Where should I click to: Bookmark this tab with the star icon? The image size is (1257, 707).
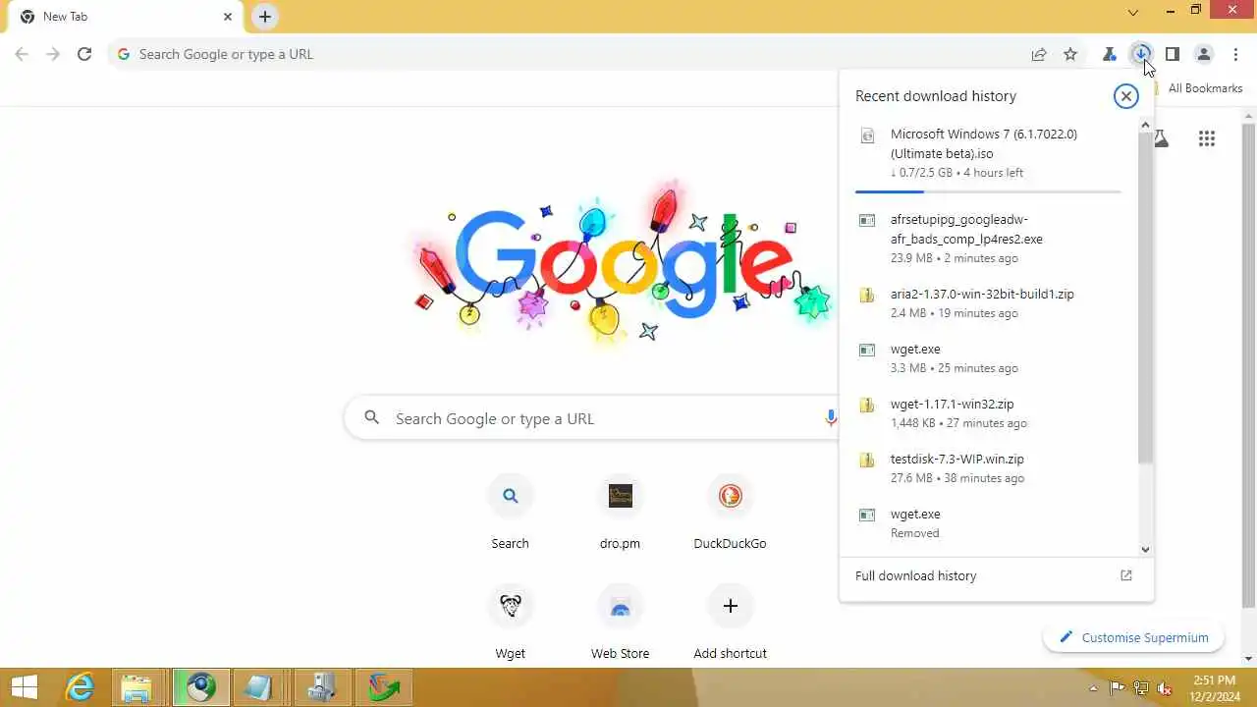(x=1070, y=54)
